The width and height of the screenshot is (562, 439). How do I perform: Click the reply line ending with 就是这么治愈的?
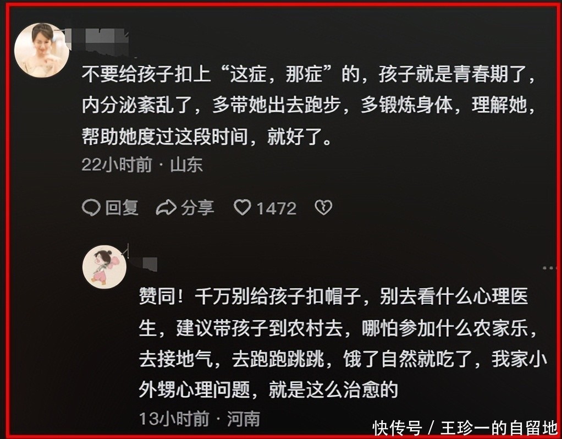[268, 389]
